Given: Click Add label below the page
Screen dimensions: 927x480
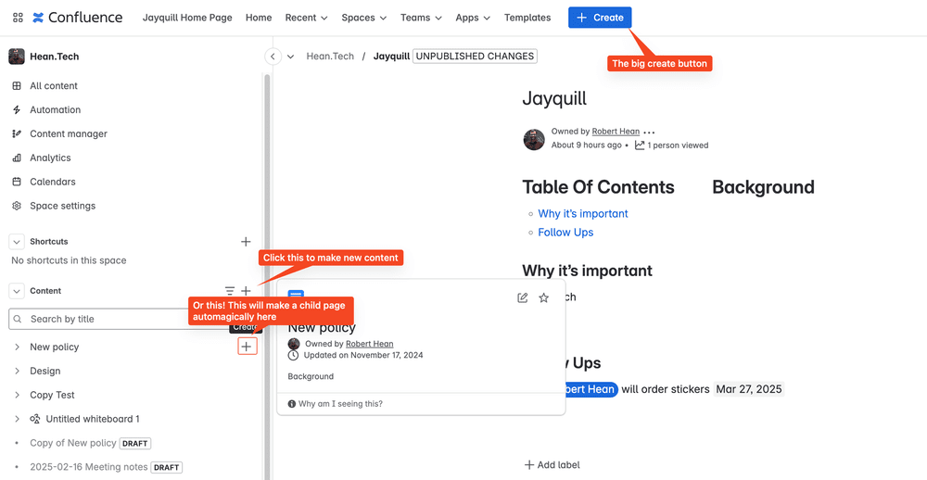Looking at the screenshot, I should (552, 465).
